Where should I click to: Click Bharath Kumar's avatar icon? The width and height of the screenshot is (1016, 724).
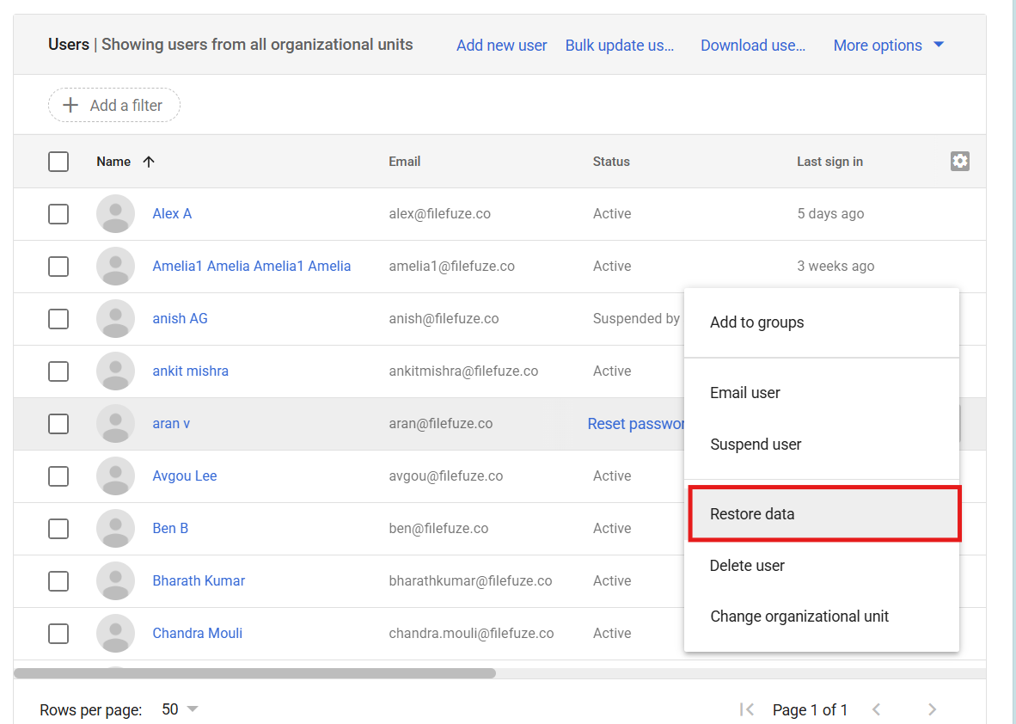115,580
